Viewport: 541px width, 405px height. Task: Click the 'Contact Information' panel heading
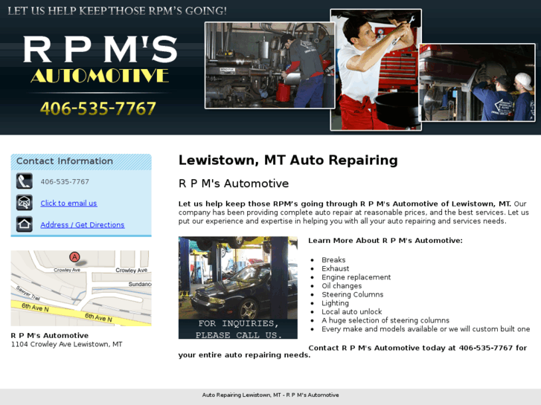pyautogui.click(x=65, y=161)
